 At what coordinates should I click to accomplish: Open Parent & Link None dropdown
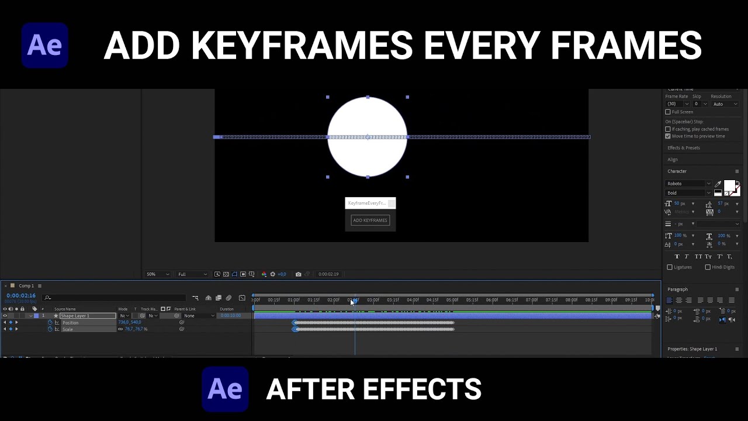(199, 316)
